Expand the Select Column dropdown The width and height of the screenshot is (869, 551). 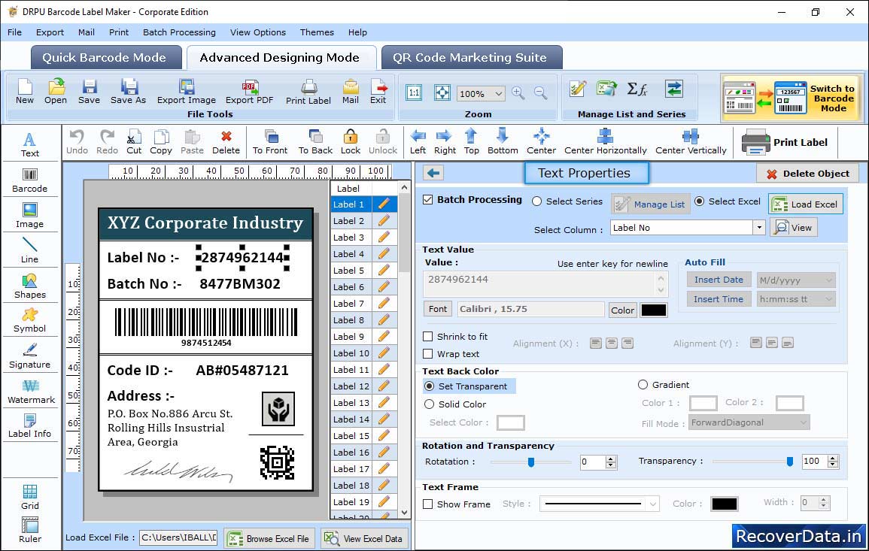click(x=758, y=228)
